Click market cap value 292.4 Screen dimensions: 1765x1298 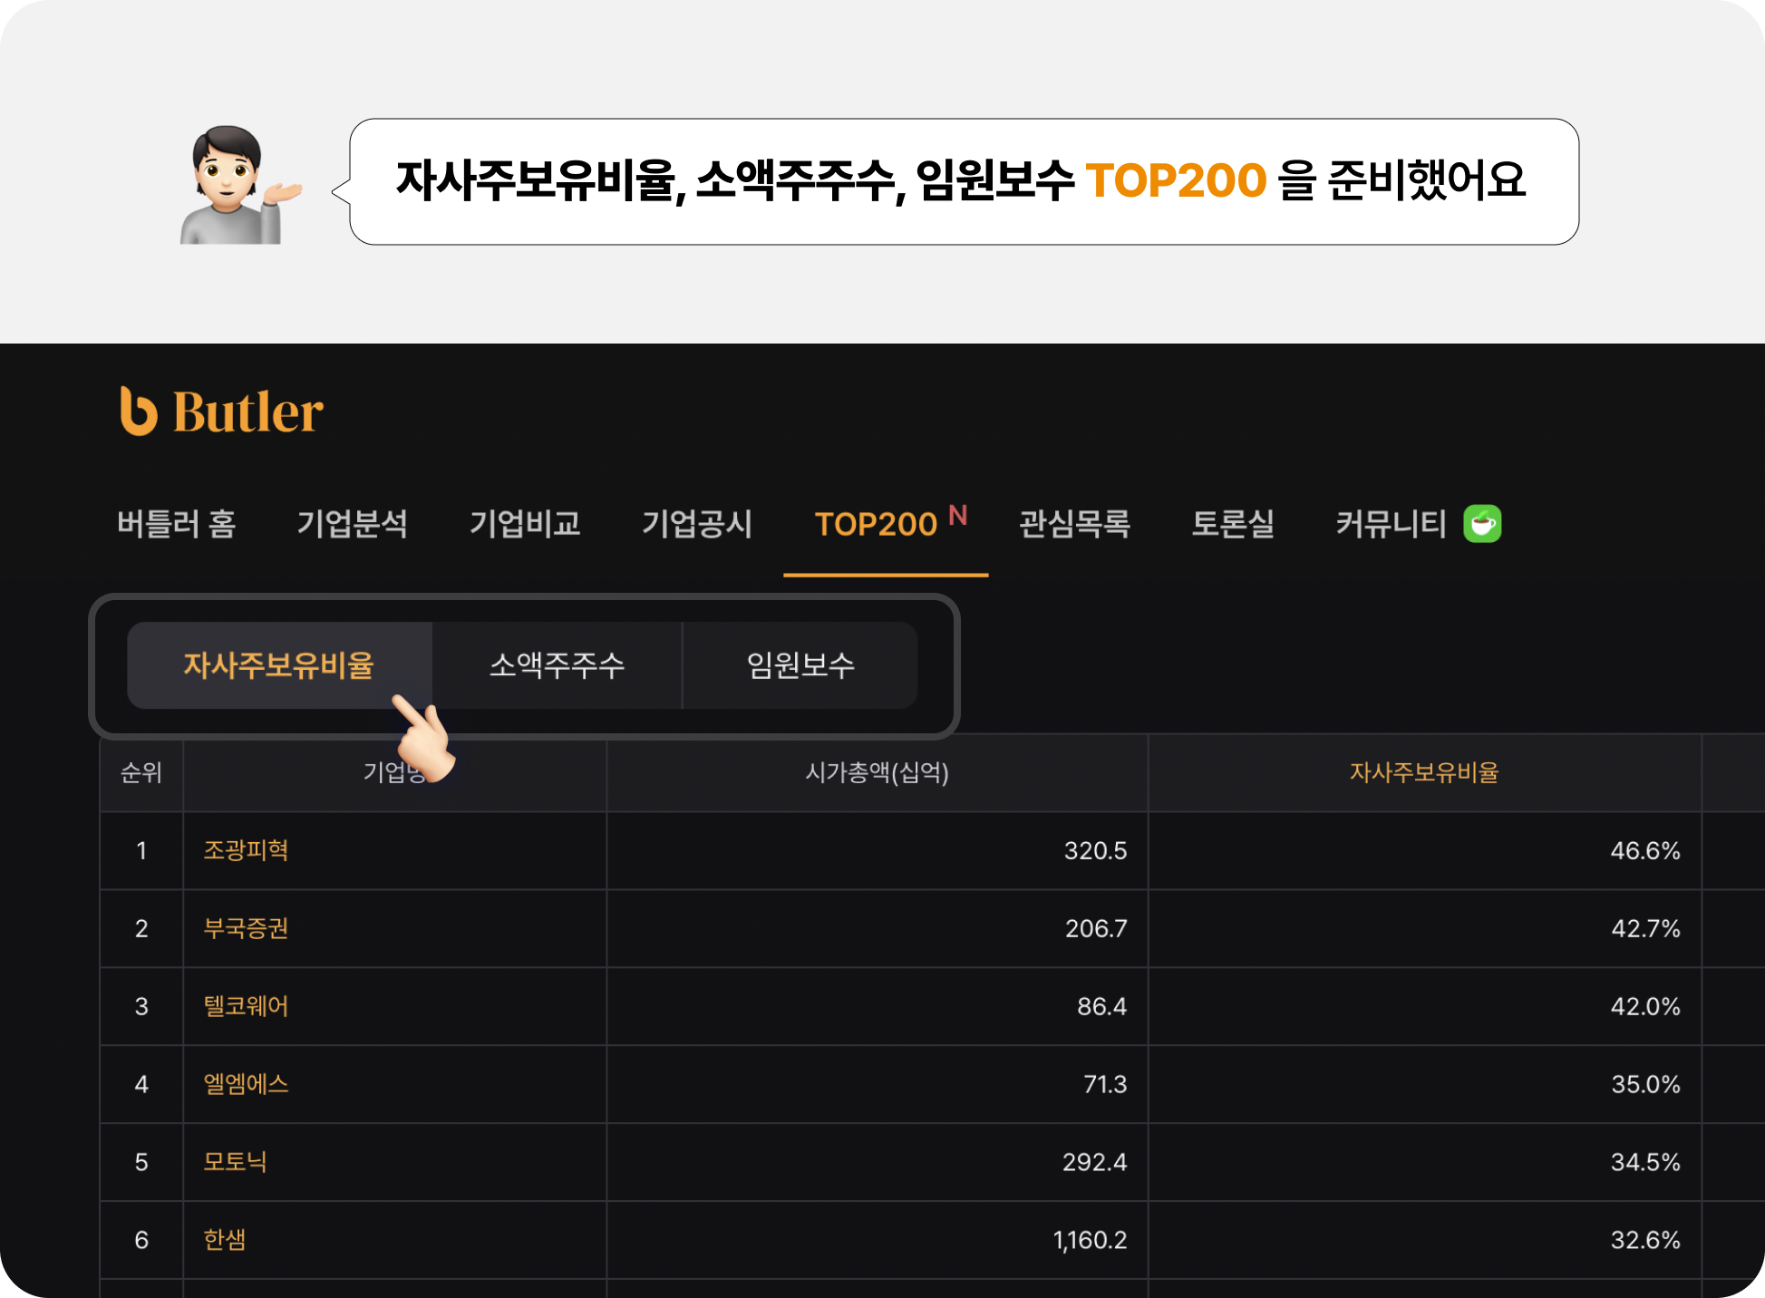click(1094, 1162)
